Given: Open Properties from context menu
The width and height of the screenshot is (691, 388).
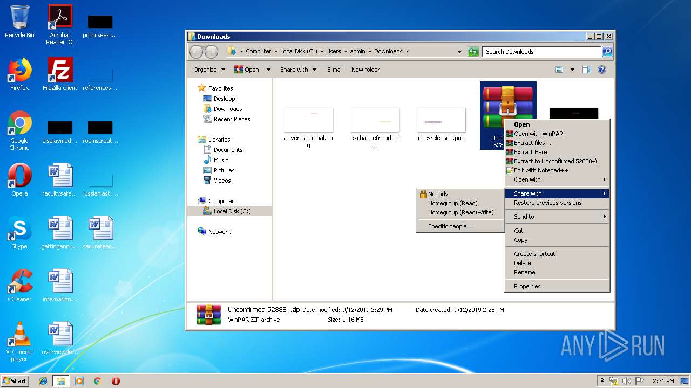Looking at the screenshot, I should coord(557,286).
